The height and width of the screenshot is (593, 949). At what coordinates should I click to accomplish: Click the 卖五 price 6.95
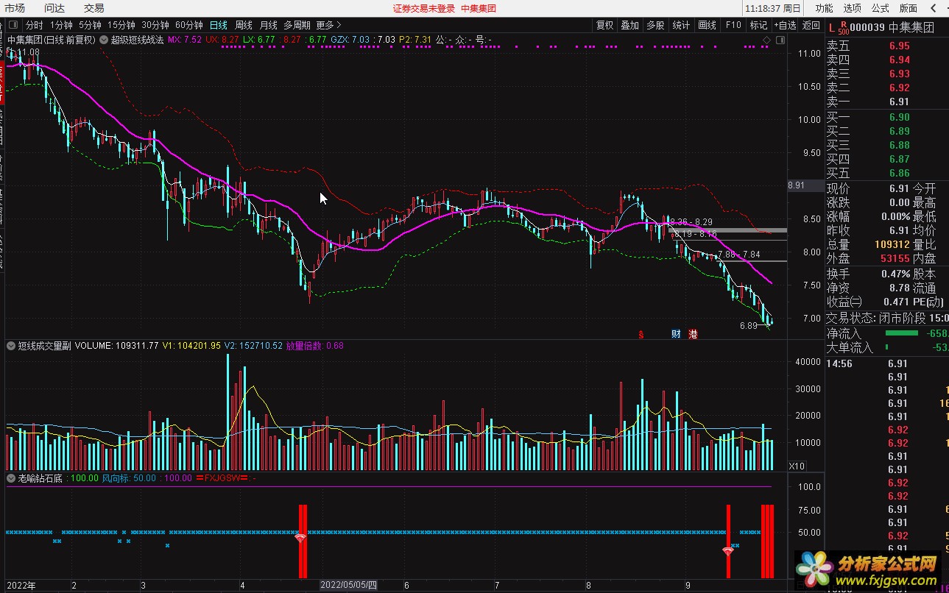coord(899,46)
